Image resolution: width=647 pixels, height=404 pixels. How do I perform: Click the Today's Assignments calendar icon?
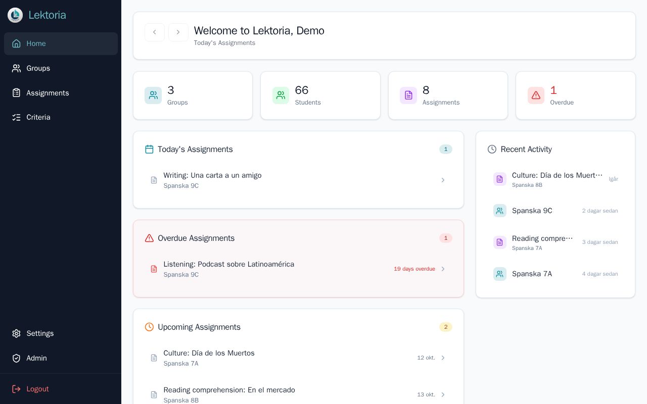tap(149, 149)
